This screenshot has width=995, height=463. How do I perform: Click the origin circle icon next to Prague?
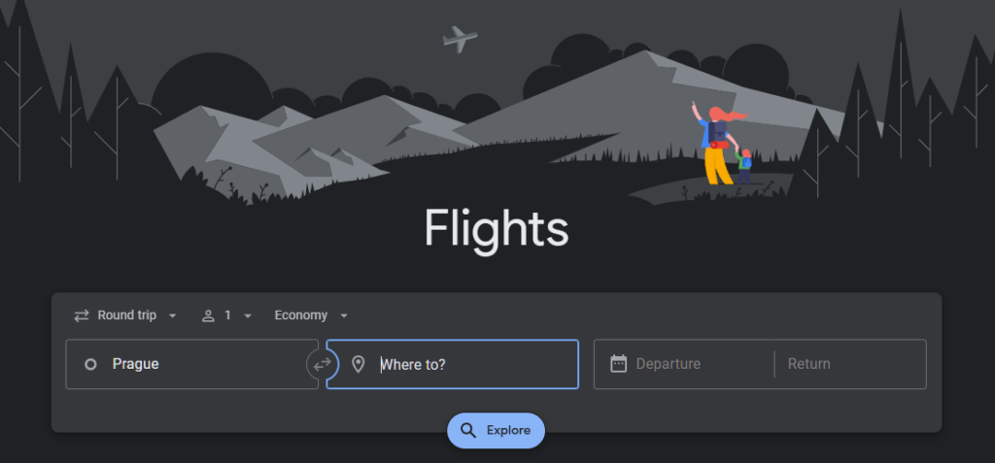90,364
